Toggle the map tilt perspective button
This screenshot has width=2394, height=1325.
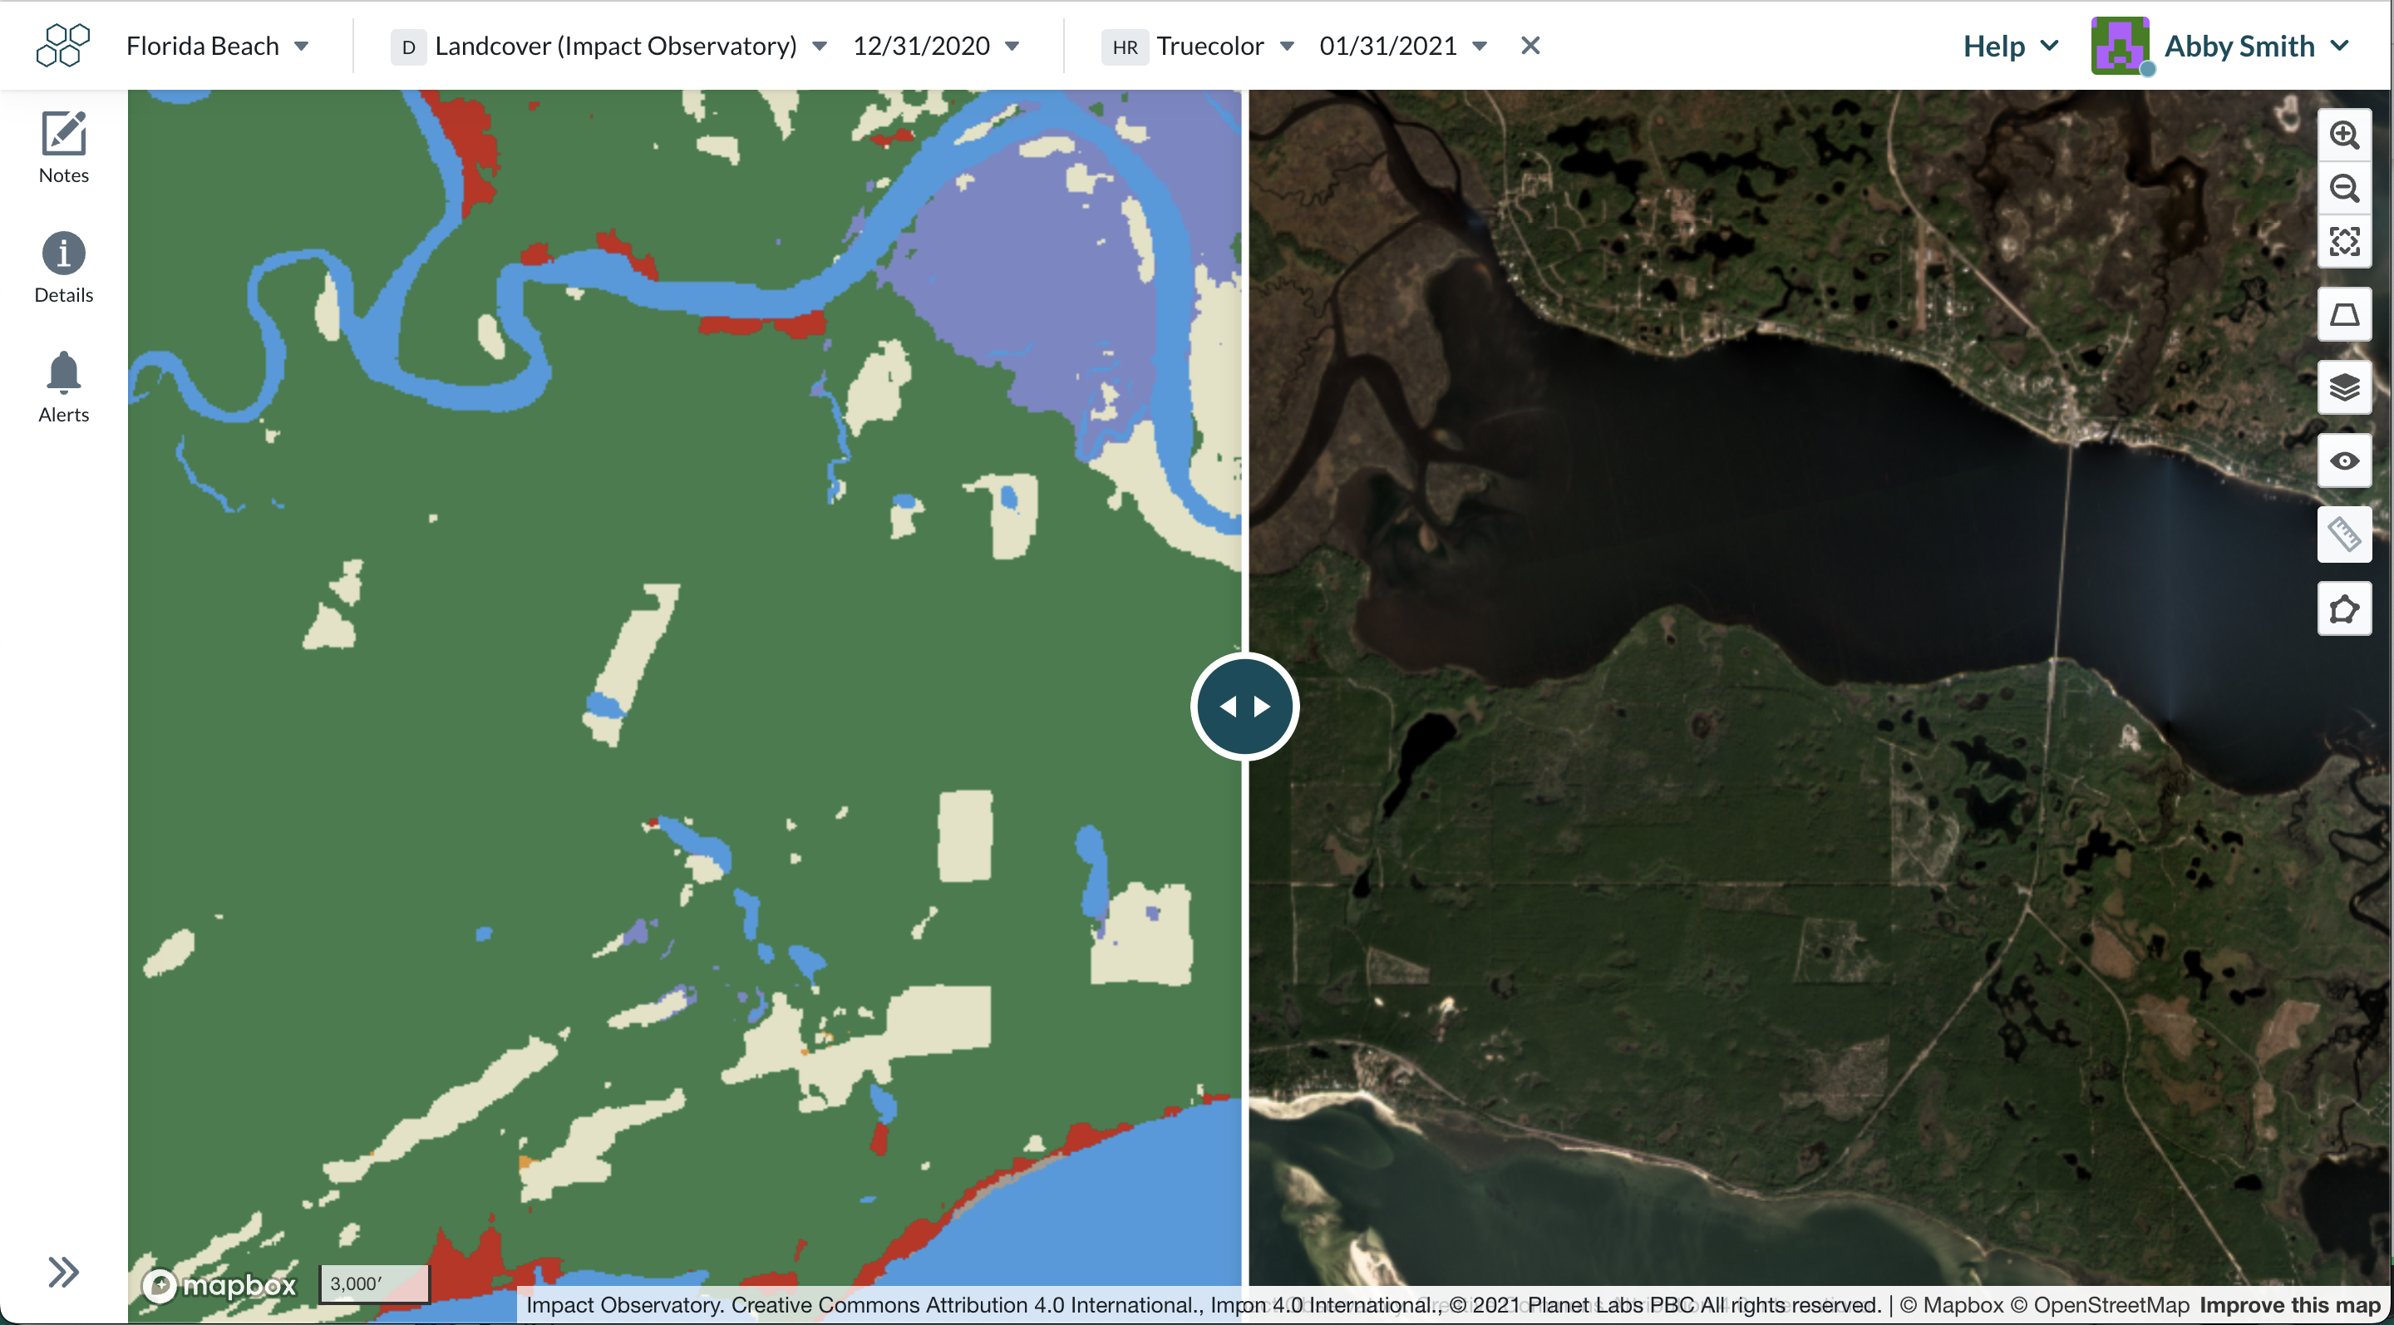coord(2344,315)
